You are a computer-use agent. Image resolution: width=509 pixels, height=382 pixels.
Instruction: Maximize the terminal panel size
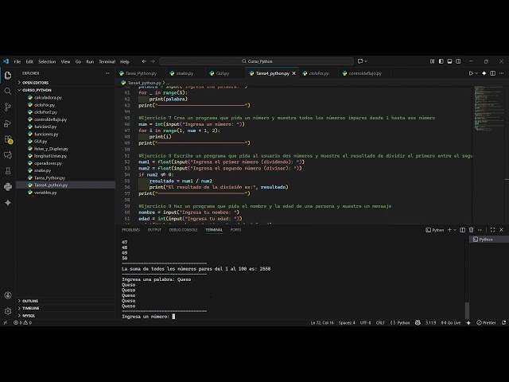493,230
